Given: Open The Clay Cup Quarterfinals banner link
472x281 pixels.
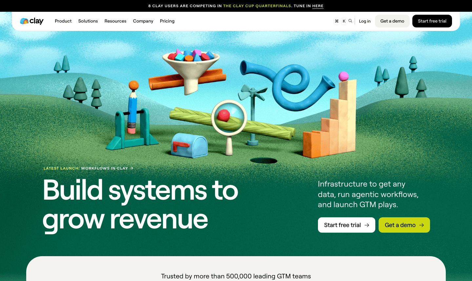Looking at the screenshot, I should click(257, 6).
